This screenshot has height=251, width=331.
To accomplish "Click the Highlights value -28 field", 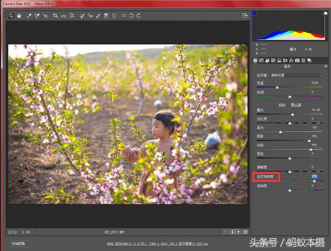I will (314, 127).
